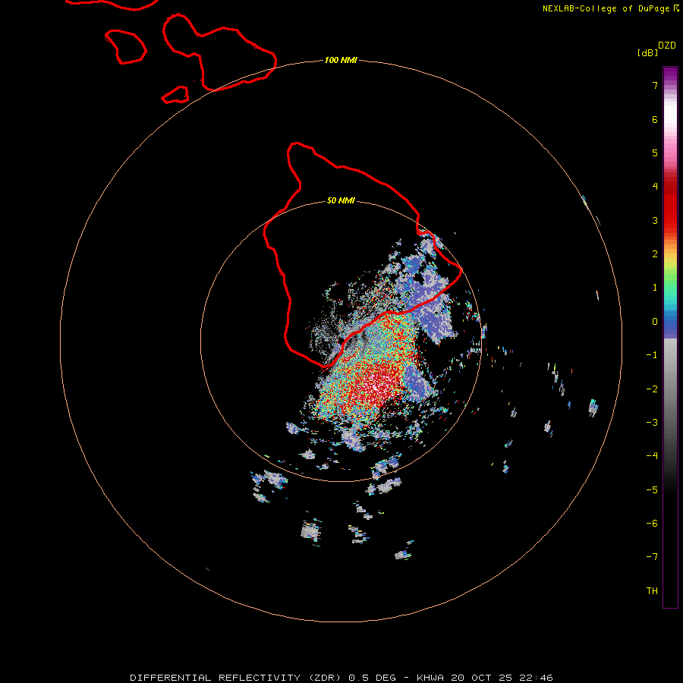This screenshot has height=683, width=683.
Task: Click the -5 value on color scale
Action: pos(652,489)
